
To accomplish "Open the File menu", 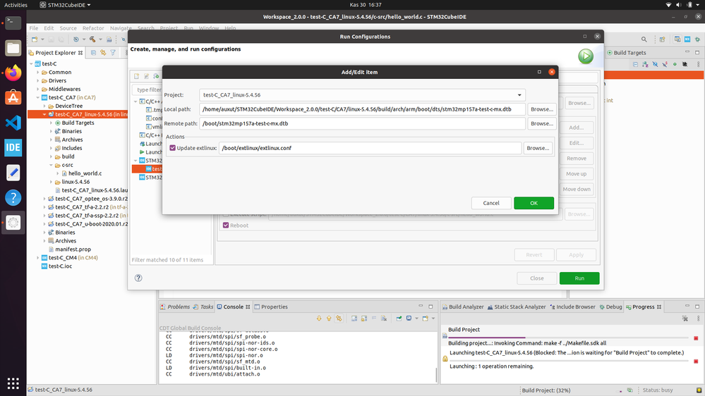I will [x=34, y=28].
